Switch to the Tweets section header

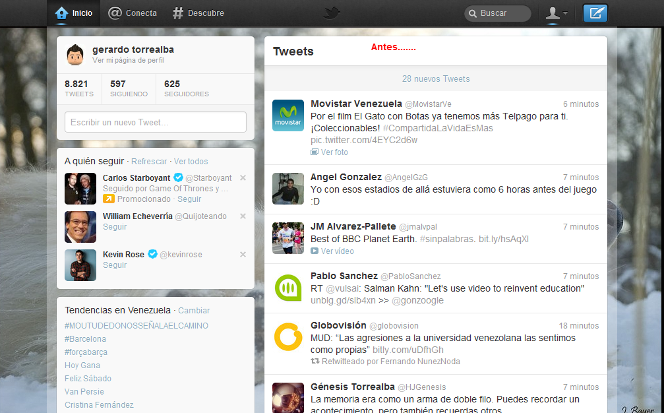pos(292,51)
